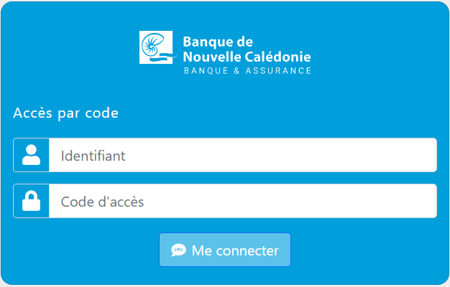Image resolution: width=450 pixels, height=287 pixels.
Task: Click the user silhouette icon
Action: pyautogui.click(x=31, y=155)
